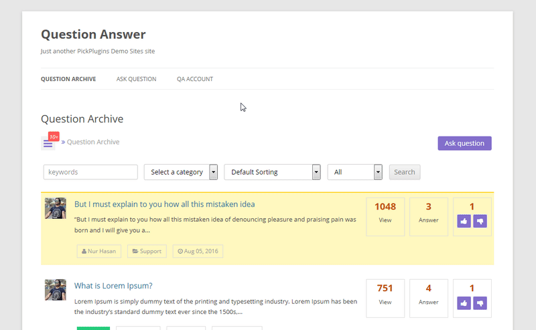Click avatar of the mistaken idea question
This screenshot has width=536, height=330.
click(x=56, y=208)
